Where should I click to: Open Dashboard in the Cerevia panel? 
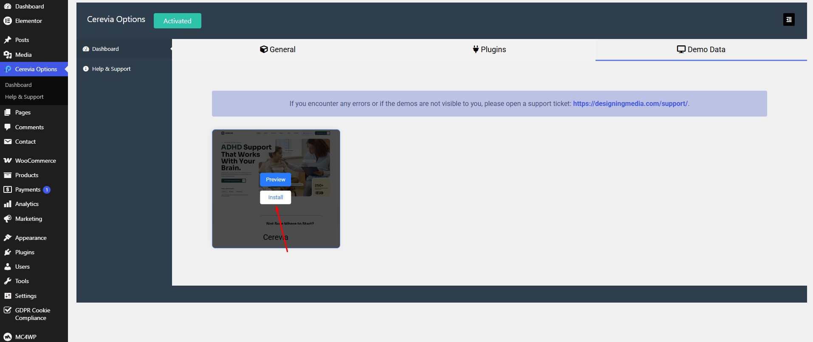coord(124,49)
